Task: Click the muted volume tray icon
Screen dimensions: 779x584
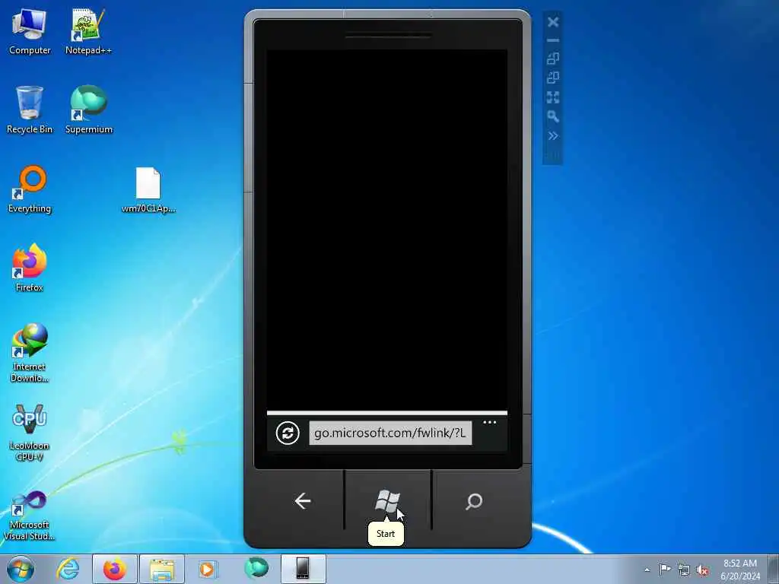Action: (702, 570)
